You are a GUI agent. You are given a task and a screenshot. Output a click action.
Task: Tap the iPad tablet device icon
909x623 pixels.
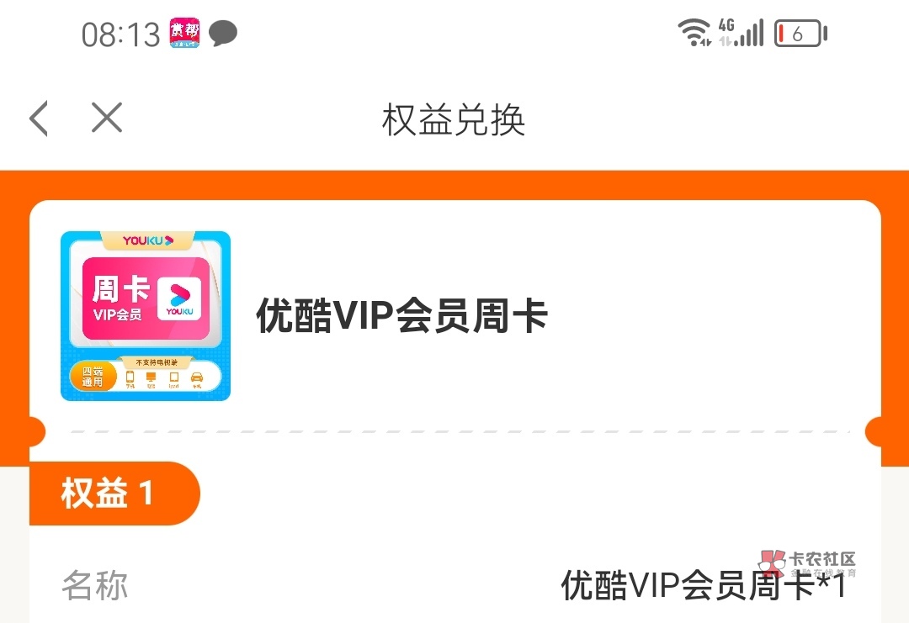(173, 379)
